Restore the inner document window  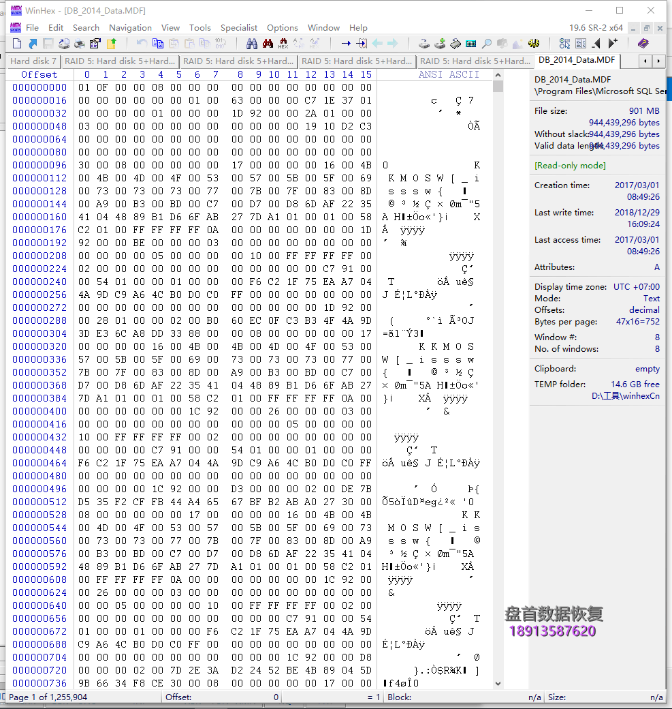647,28
